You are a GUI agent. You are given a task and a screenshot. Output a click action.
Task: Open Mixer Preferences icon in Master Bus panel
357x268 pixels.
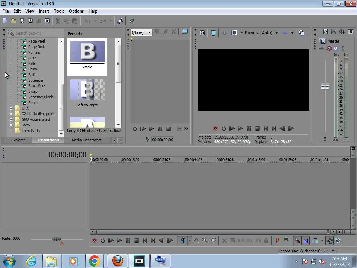click(x=325, y=32)
